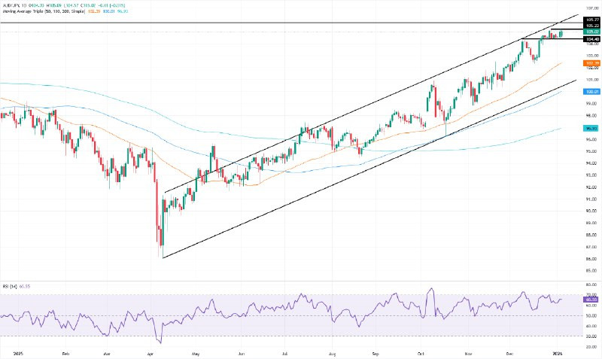602x359 pixels.
Task: Click the teal 96.93 moving average tag
Action: [x=591, y=129]
